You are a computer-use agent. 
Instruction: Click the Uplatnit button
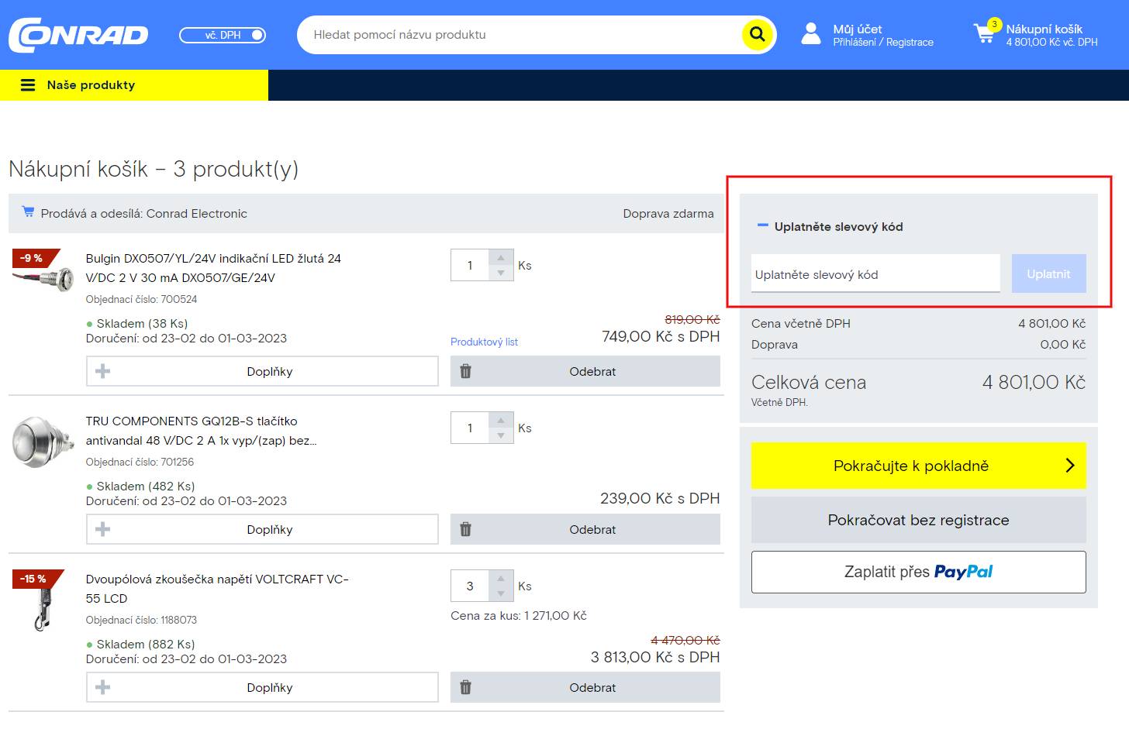pyautogui.click(x=1048, y=273)
